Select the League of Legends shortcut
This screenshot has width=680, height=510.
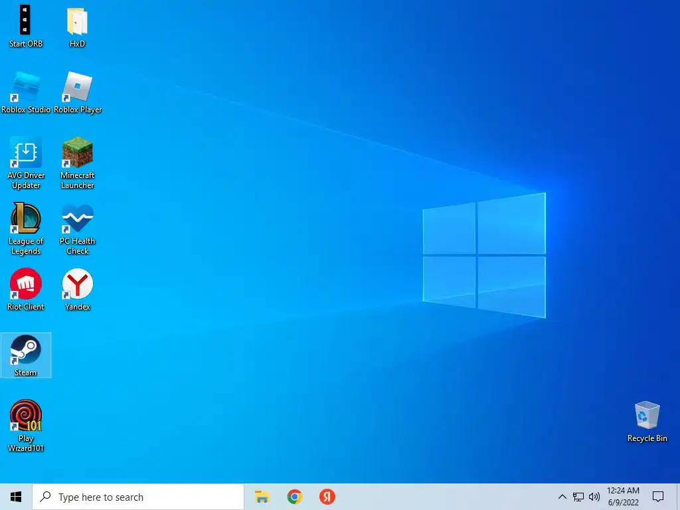(x=26, y=229)
